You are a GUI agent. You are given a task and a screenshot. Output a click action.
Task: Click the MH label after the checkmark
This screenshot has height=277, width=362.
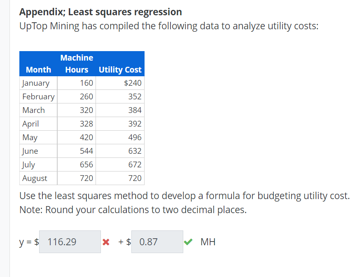point(208,242)
